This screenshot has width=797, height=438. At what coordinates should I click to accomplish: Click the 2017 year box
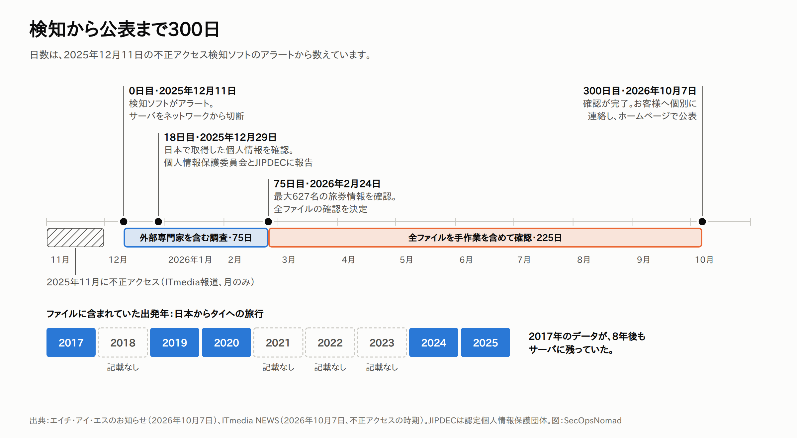pos(71,342)
